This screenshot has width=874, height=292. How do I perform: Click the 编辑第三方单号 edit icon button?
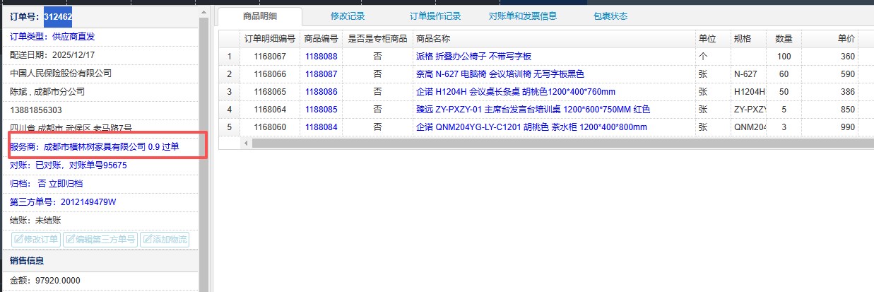(100, 240)
